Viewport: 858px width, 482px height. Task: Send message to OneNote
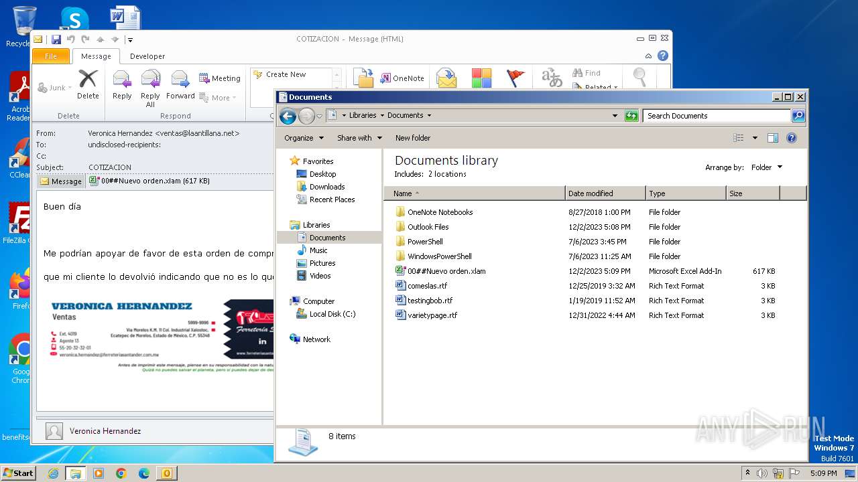[402, 78]
